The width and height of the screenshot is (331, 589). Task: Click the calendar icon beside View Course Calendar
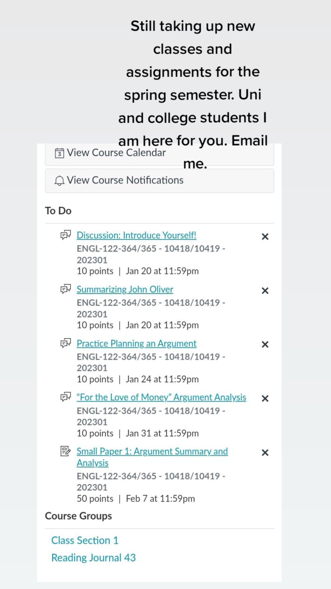(x=59, y=153)
